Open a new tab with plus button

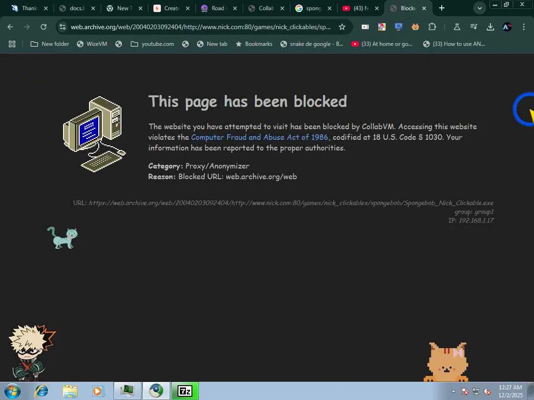click(442, 8)
